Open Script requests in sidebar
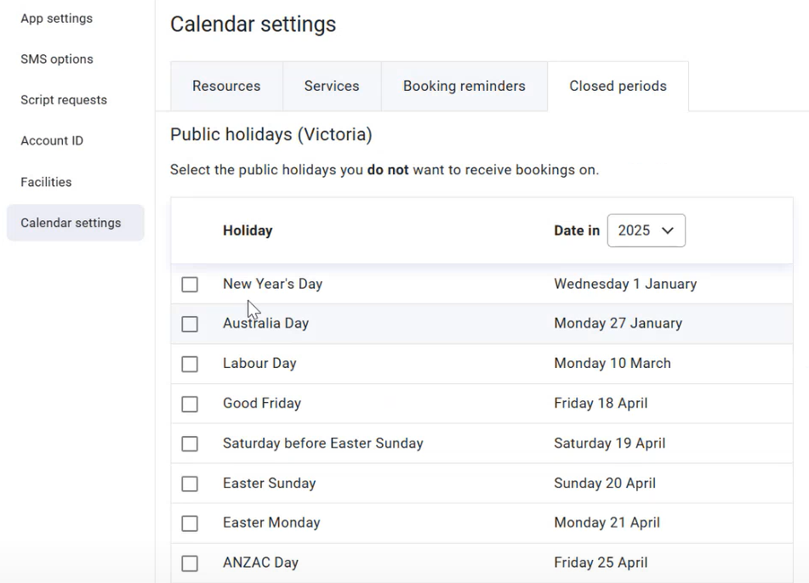This screenshot has width=809, height=583. [x=64, y=100]
